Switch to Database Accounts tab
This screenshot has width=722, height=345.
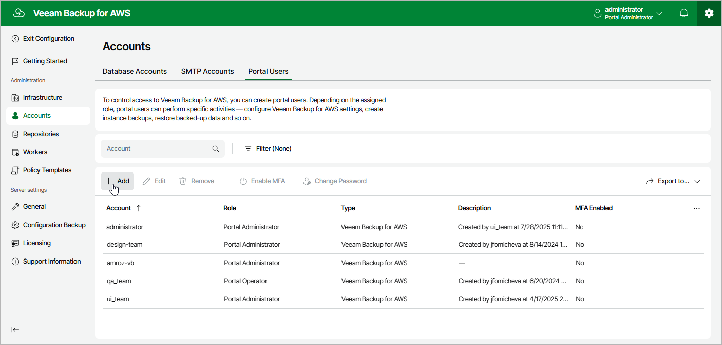point(135,71)
